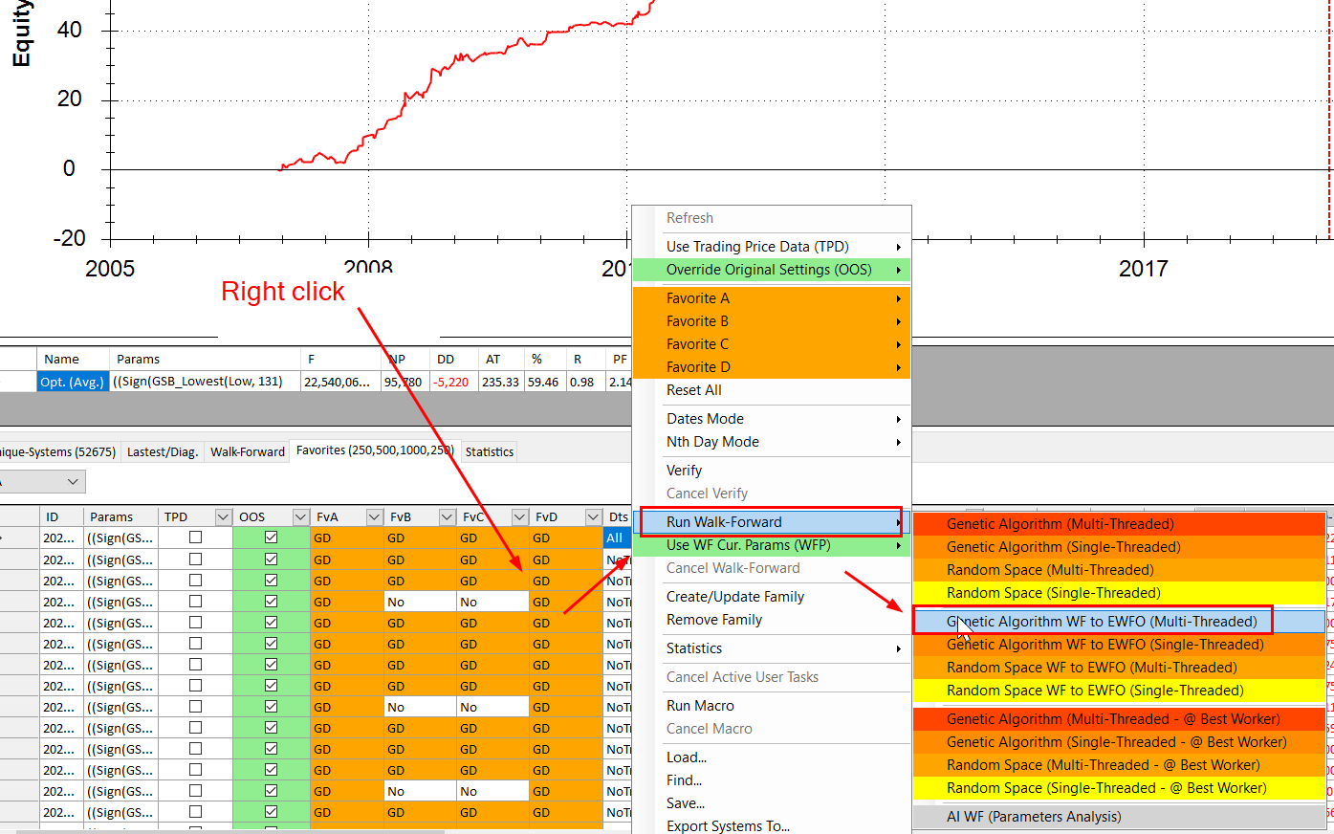
Task: Choose Create/Update Family
Action: pyautogui.click(x=734, y=597)
